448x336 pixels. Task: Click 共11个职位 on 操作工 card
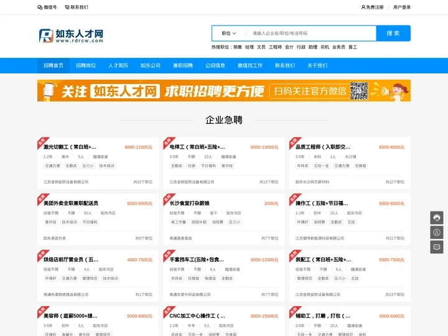(395, 238)
